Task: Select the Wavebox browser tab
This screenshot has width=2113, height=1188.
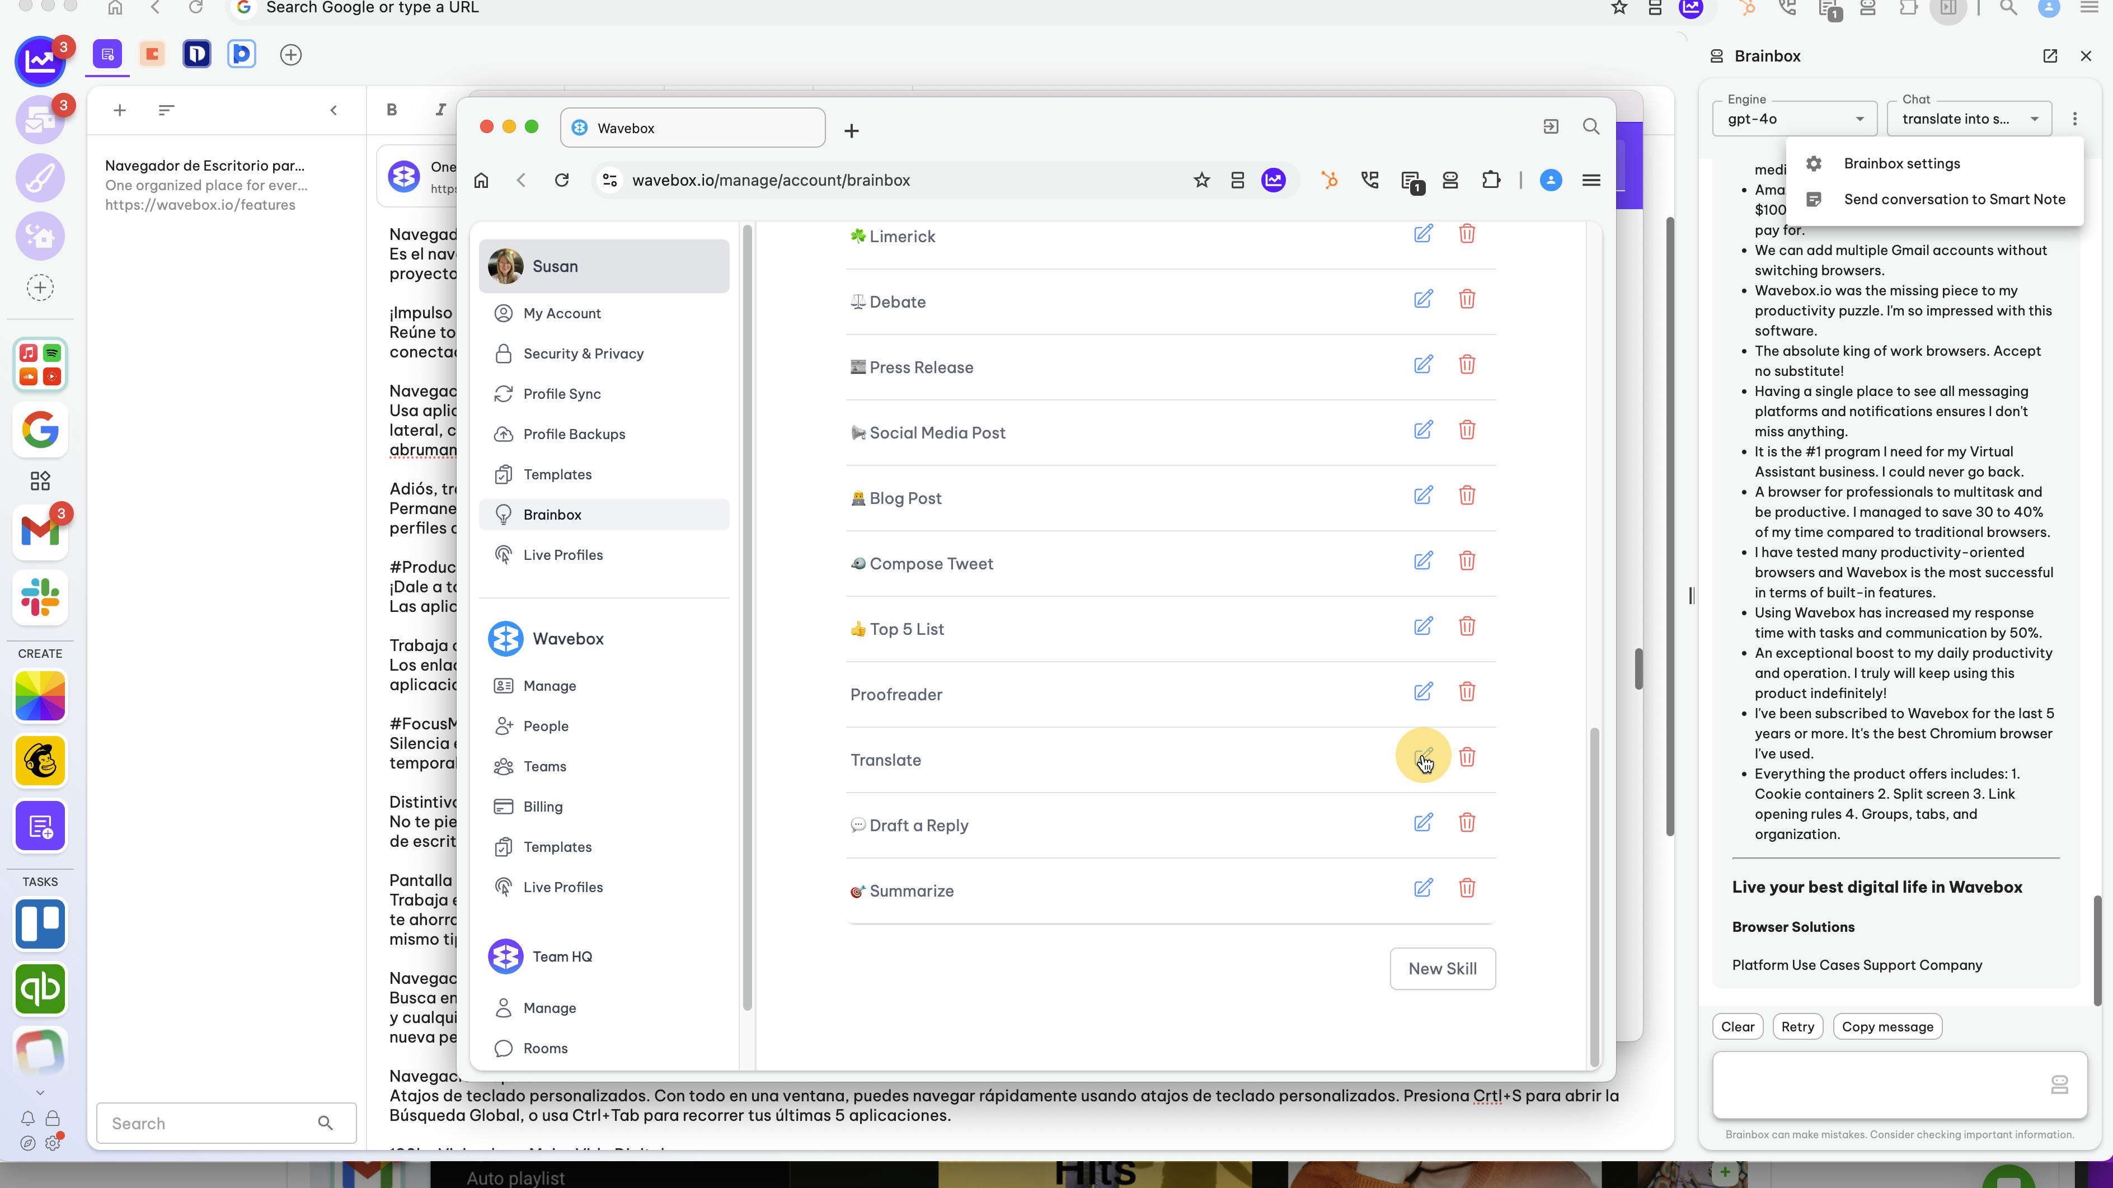Action: click(x=692, y=128)
